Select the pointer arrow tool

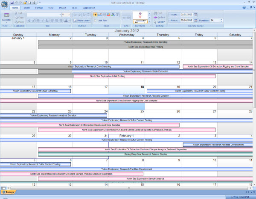pos(96,15)
